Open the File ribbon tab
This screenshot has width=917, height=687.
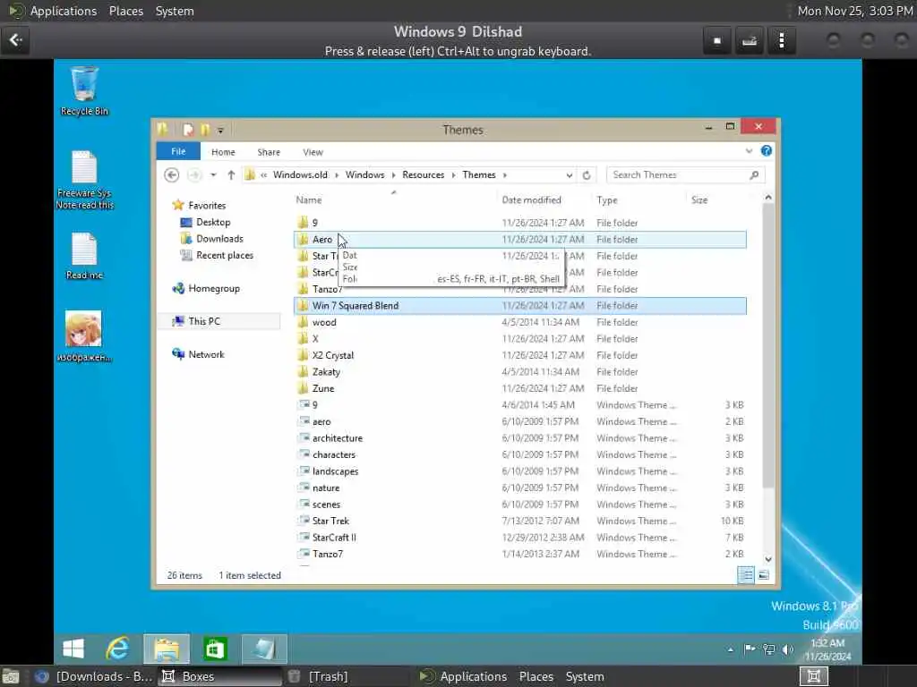click(178, 151)
